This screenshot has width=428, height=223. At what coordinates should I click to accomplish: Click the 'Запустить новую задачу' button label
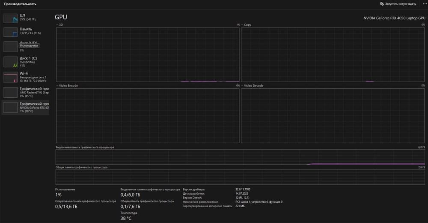401,4
